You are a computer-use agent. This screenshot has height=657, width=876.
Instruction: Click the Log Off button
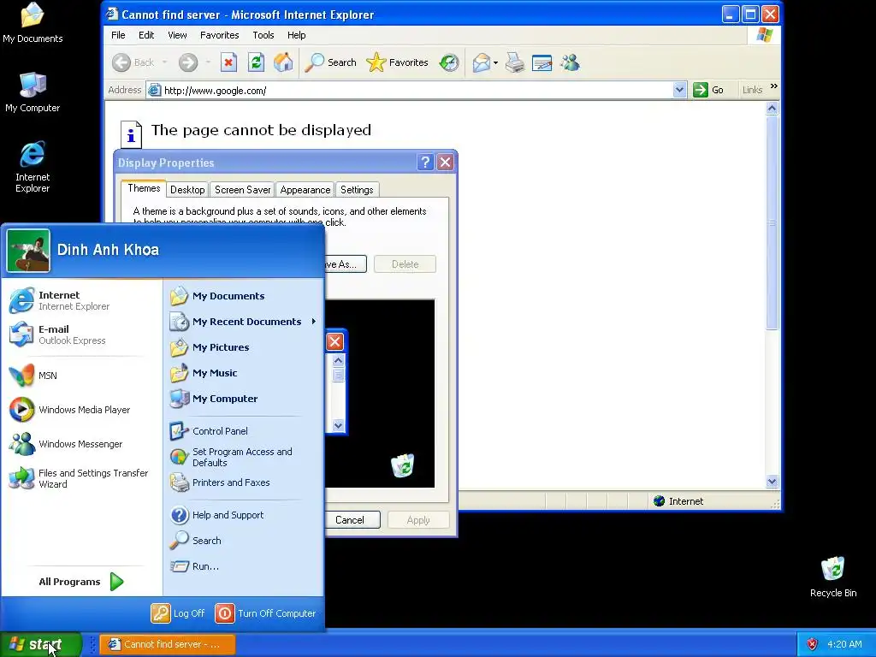178,613
